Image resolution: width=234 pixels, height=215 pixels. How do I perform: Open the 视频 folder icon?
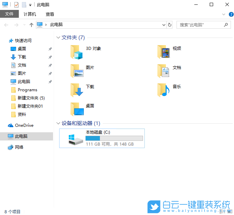click(x=164, y=52)
